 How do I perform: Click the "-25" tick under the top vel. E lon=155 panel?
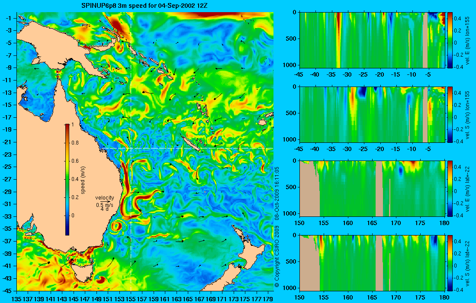tap(363, 74)
